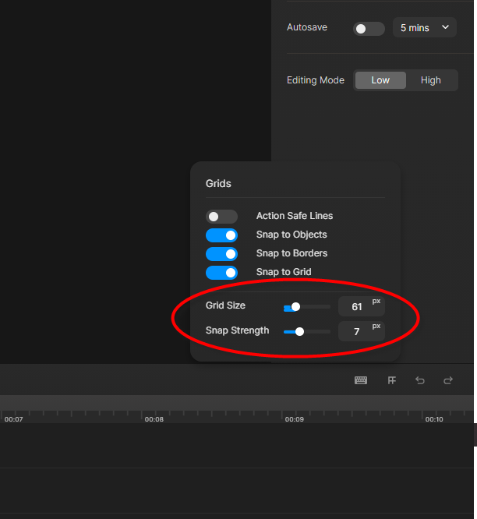Click the undo arrow icon

pos(420,380)
